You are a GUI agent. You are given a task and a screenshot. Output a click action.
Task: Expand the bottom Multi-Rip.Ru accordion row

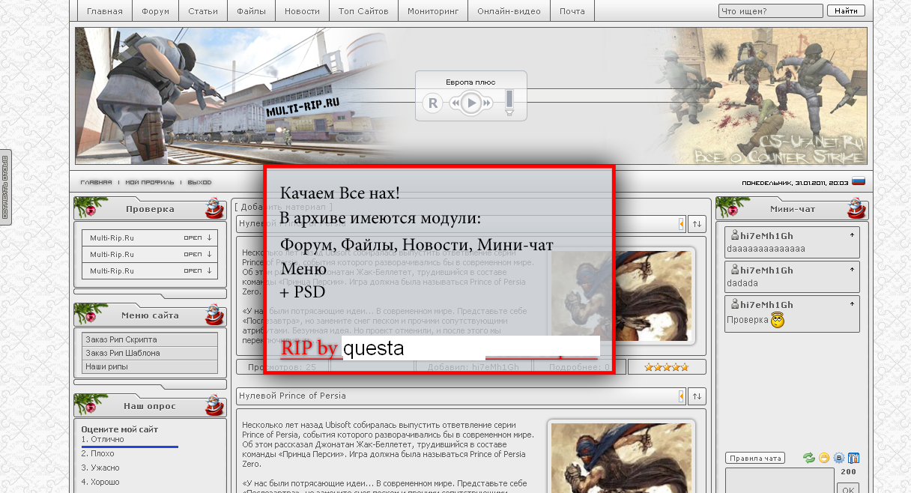click(x=150, y=270)
